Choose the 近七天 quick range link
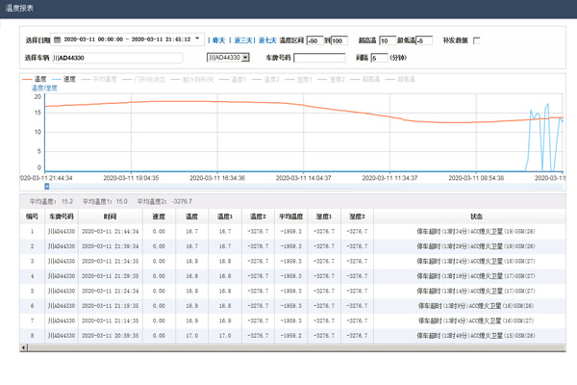 [x=266, y=40]
